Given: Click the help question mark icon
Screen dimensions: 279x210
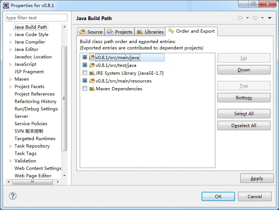Looking at the screenshot, I should pos(13,196).
